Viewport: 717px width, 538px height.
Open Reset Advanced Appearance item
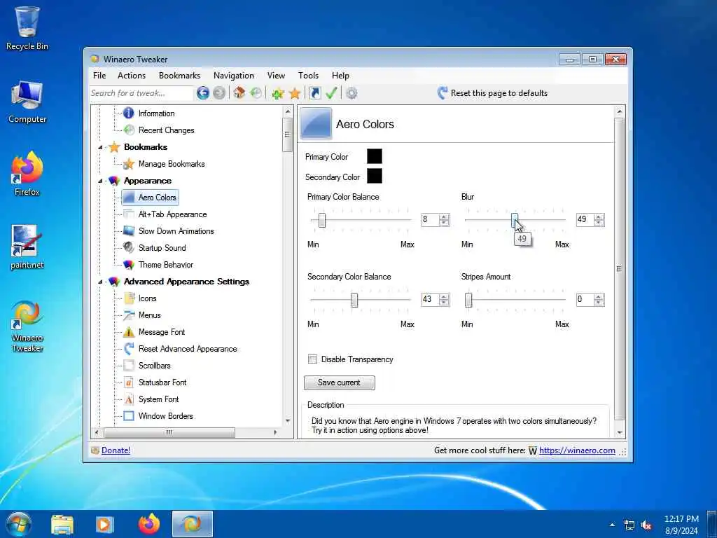tap(188, 349)
